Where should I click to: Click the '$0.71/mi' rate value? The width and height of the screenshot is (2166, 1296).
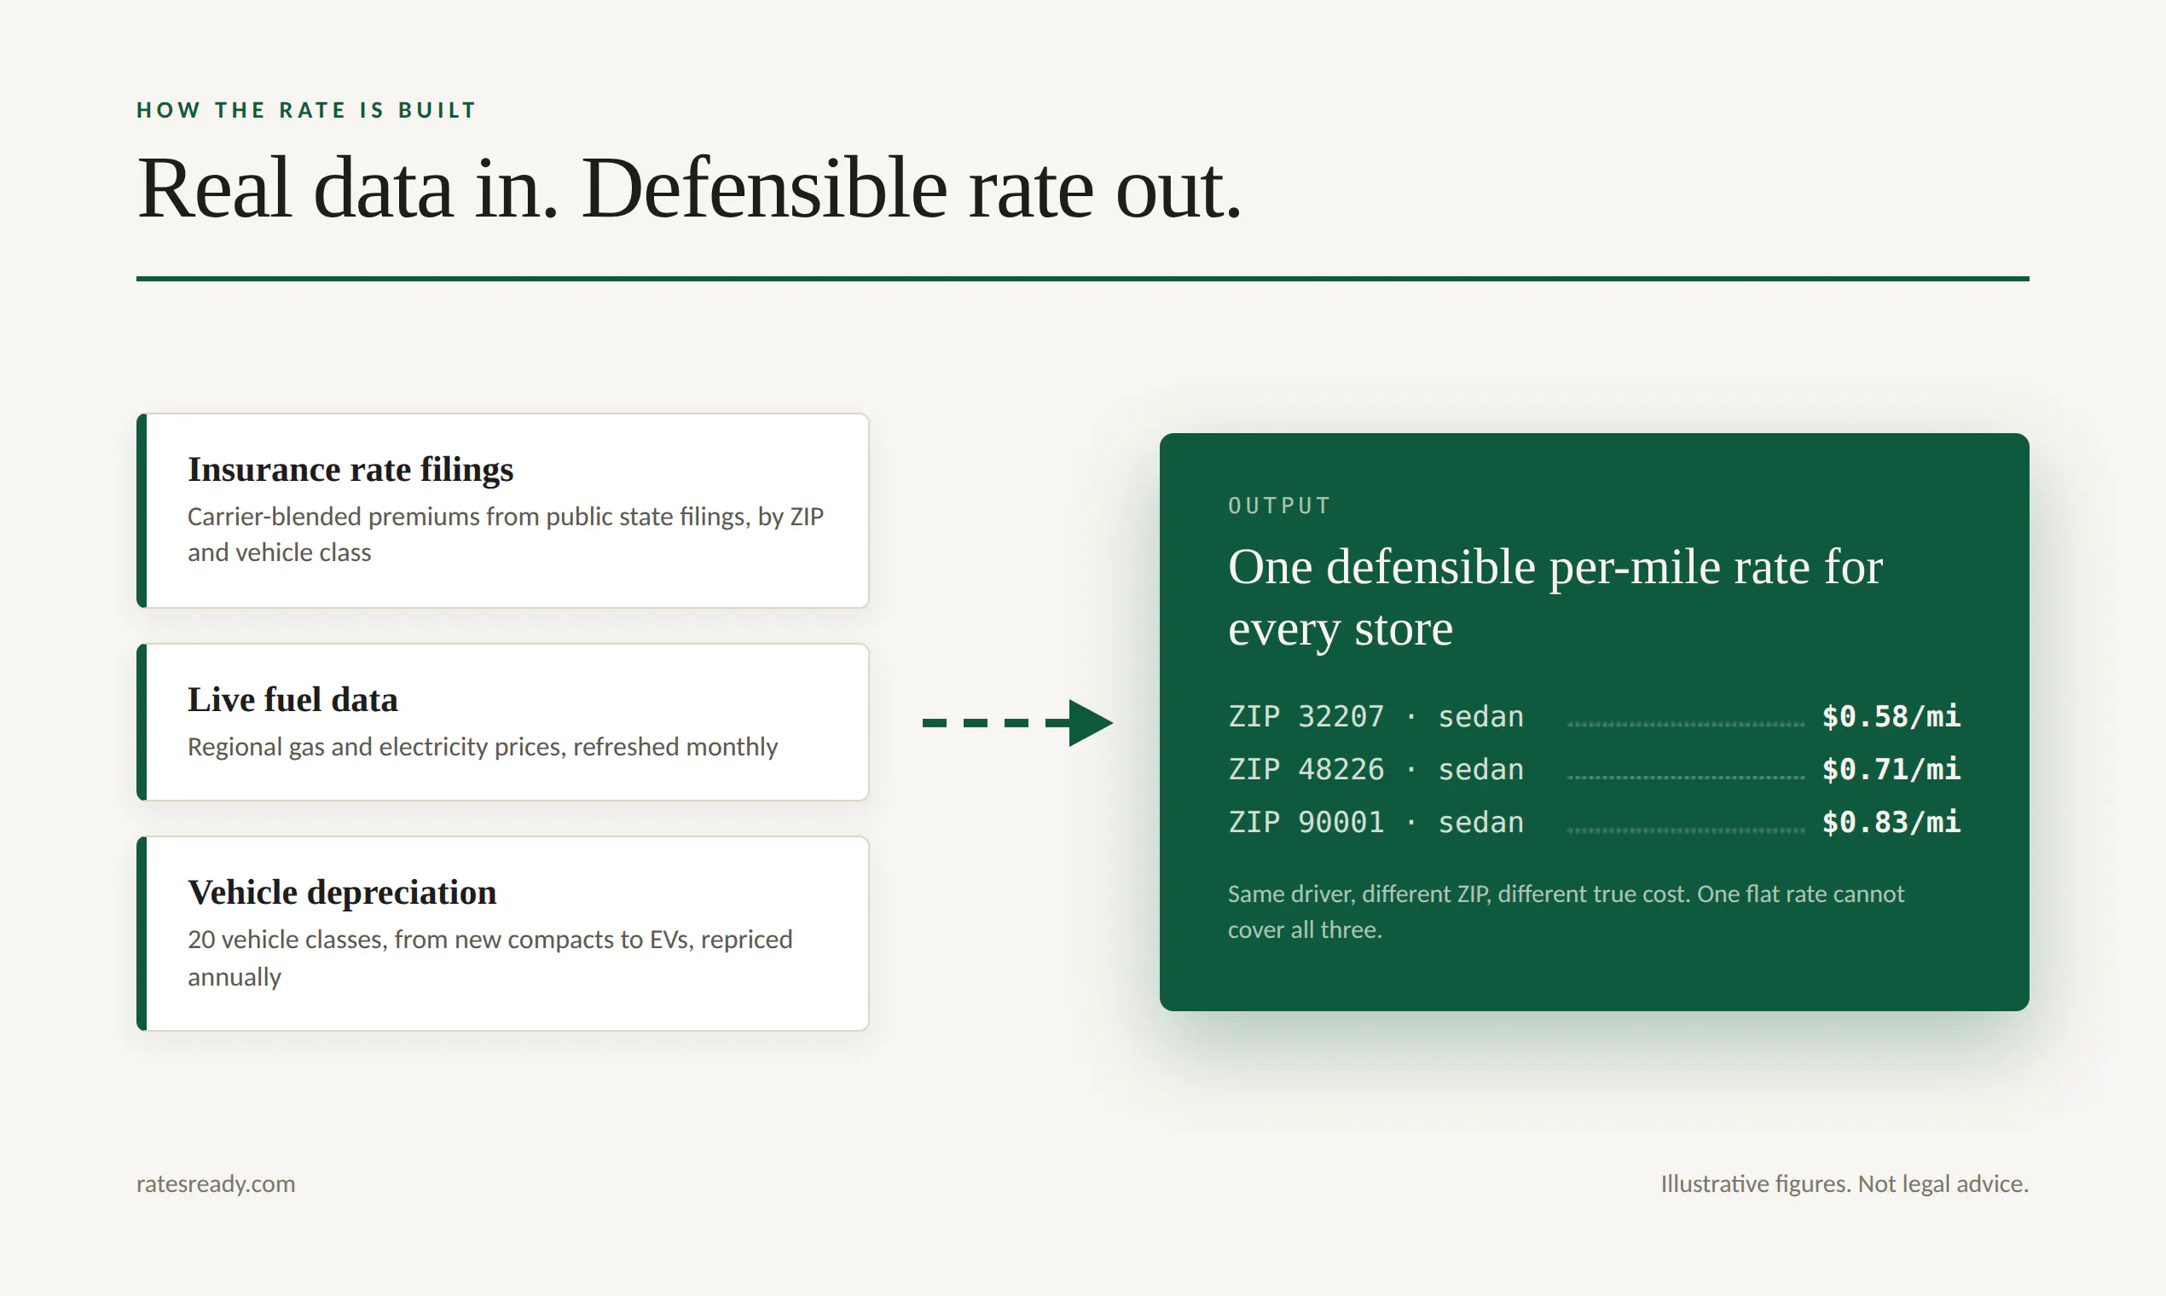tap(1891, 769)
